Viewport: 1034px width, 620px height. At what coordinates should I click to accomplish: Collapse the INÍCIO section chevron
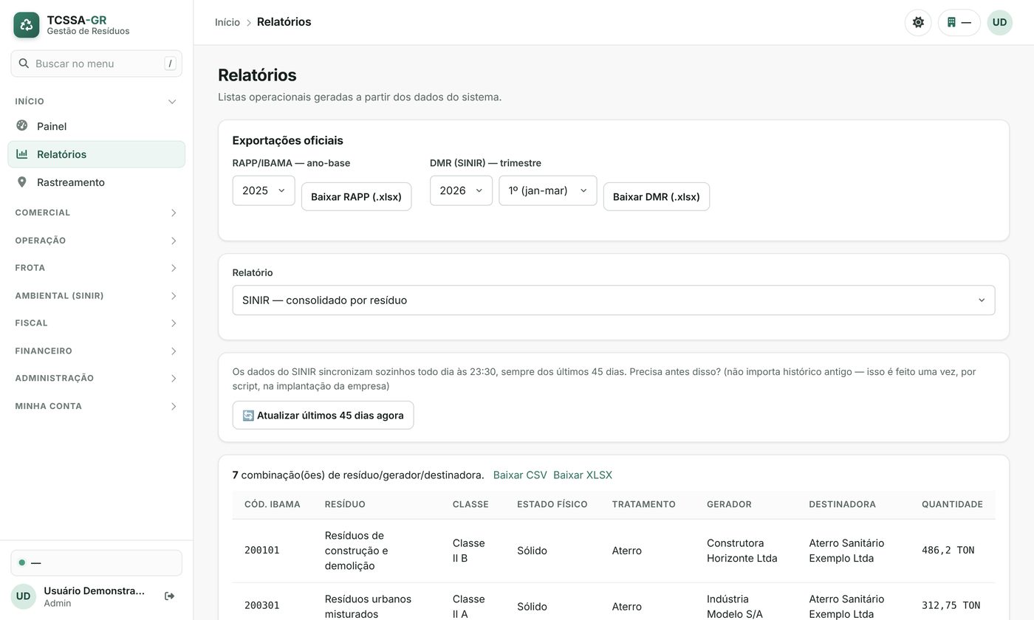(172, 102)
